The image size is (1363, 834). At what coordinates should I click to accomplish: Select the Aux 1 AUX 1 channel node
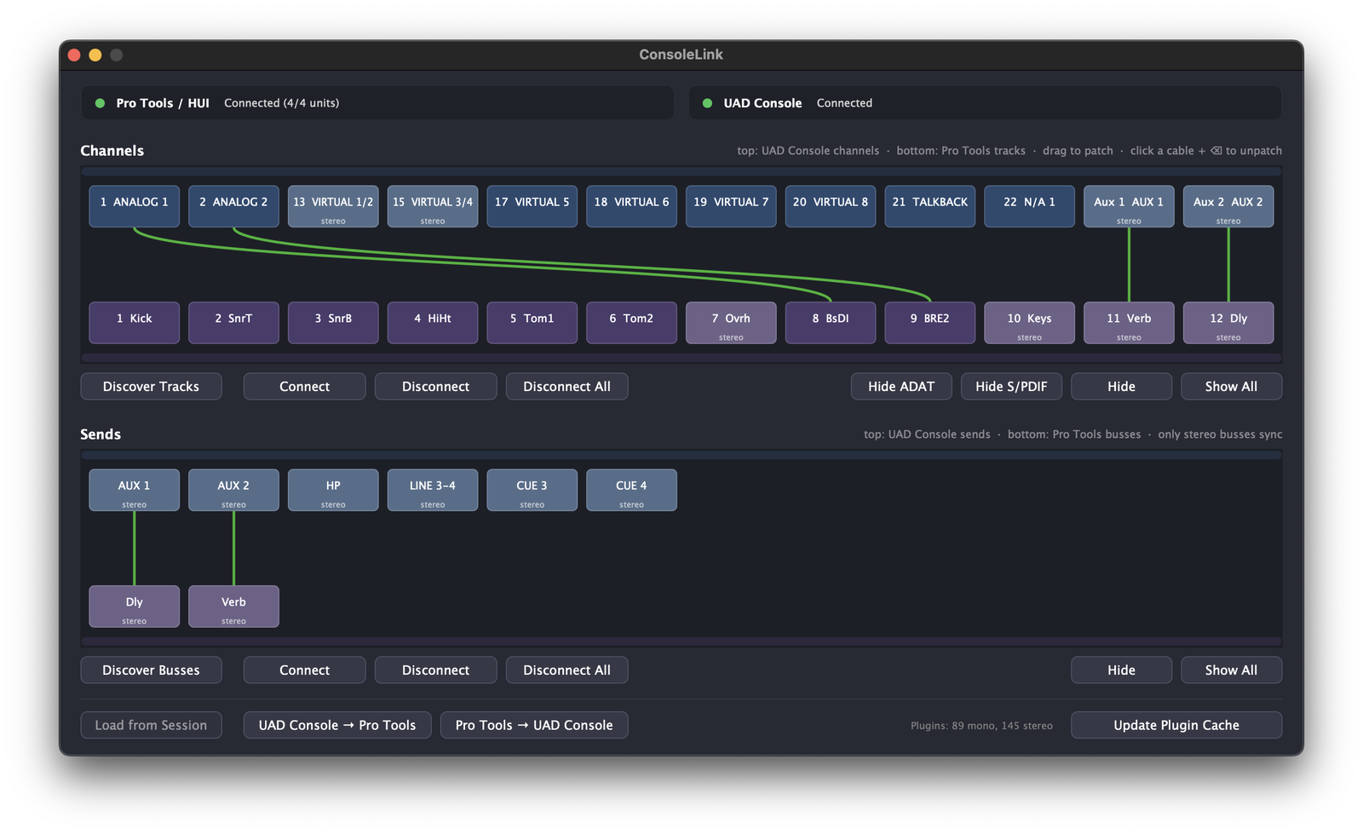click(1129, 206)
